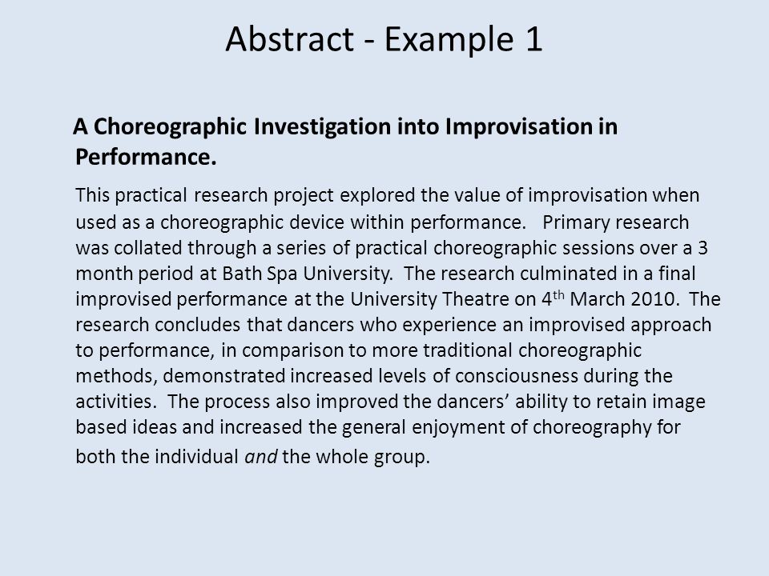Viewport: 769px width, 576px height.
Task: Click the words 'based ideas' in paragraph
Action: point(126,426)
